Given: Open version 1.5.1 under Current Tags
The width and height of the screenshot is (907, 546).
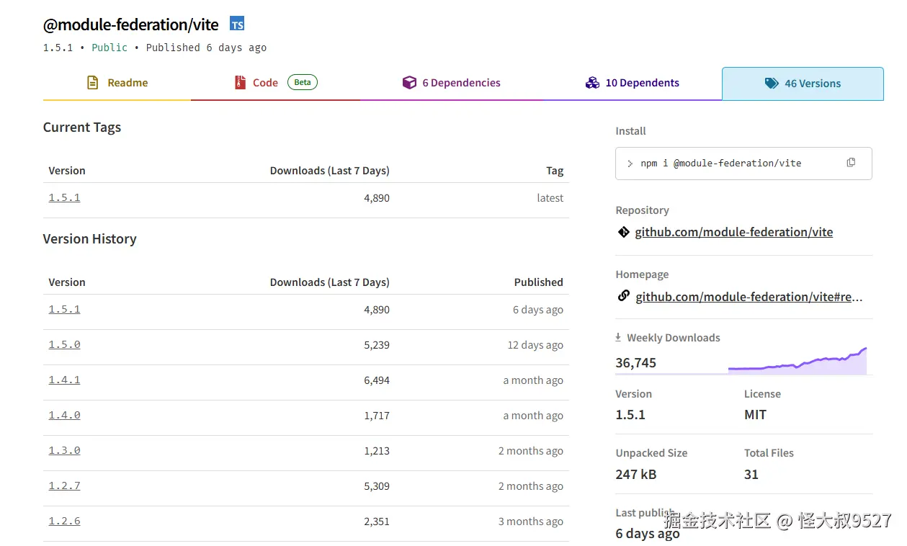Looking at the screenshot, I should 64,197.
